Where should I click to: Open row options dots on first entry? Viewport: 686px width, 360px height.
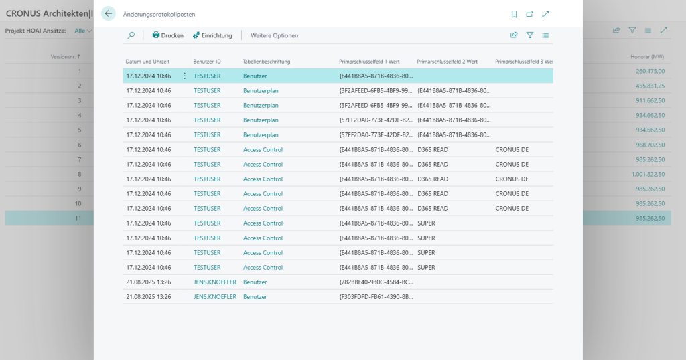coord(185,76)
